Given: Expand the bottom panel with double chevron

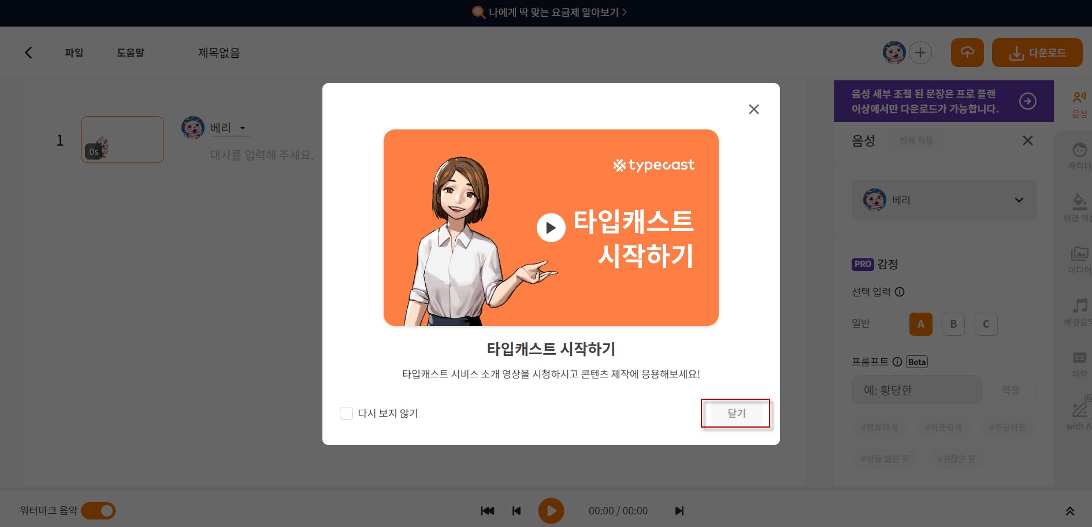Looking at the screenshot, I should click(1069, 511).
